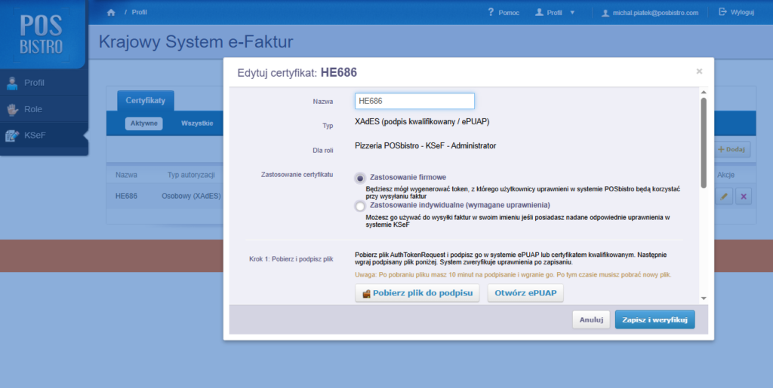Switch to the Certyfikaty tab
The image size is (773, 388).
(x=146, y=100)
